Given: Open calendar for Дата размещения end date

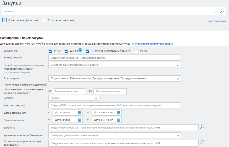Looking at the screenshot, I should (118, 113).
